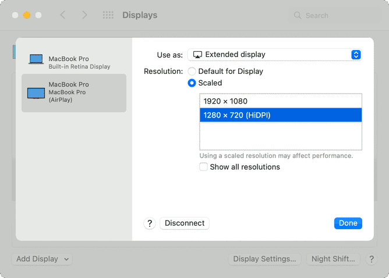Click the search magnifier icon
The image size is (389, 278).
pos(298,16)
